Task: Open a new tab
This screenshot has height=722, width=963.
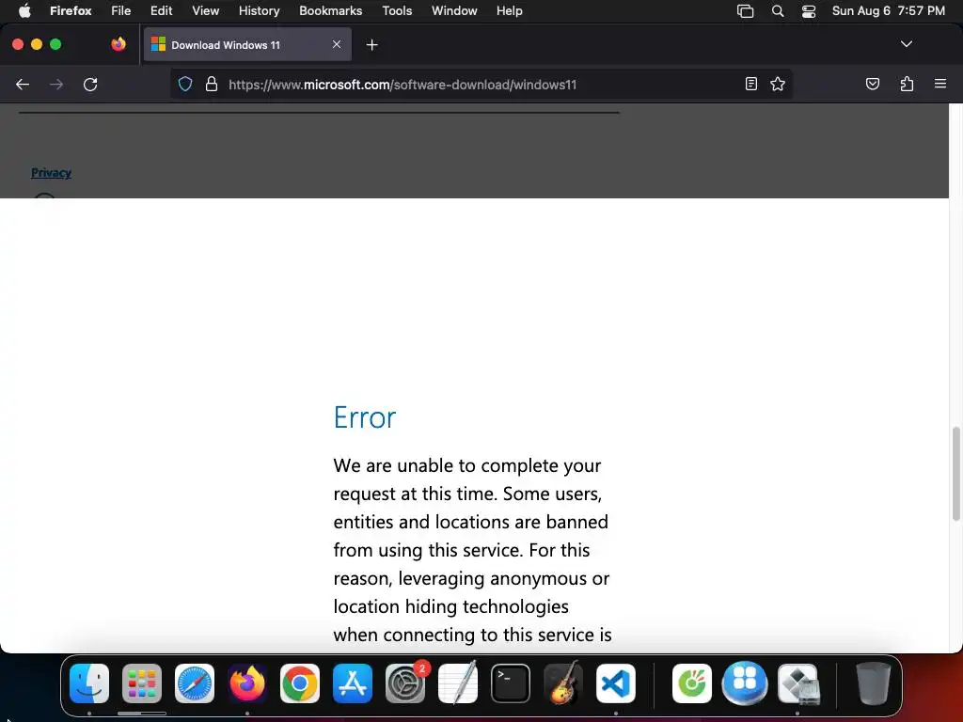Action: (x=371, y=45)
